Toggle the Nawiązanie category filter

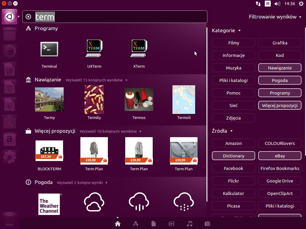(280, 68)
